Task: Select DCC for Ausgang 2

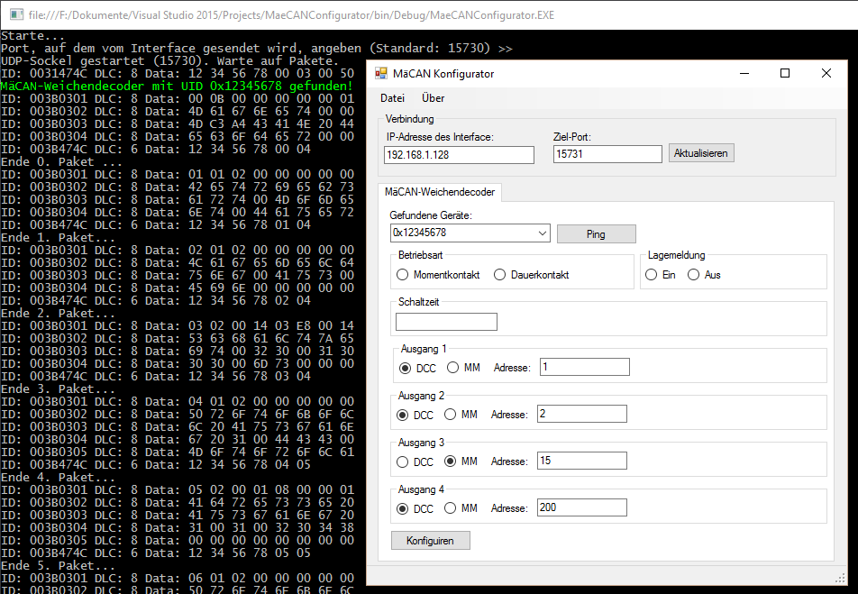Action: pyautogui.click(x=415, y=415)
